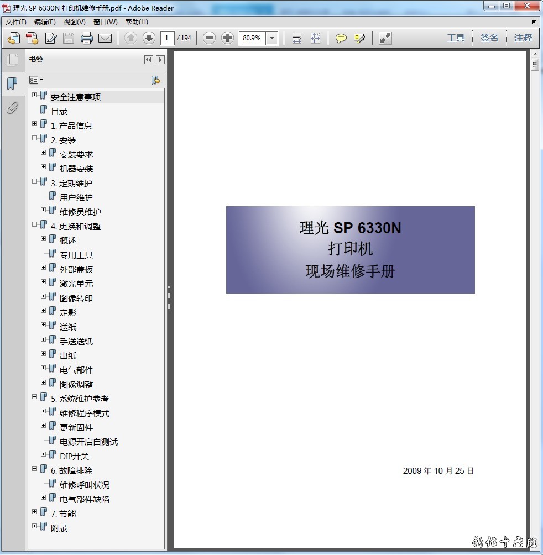Open the 工具 pane
The width and height of the screenshot is (543, 555).
pyautogui.click(x=456, y=38)
